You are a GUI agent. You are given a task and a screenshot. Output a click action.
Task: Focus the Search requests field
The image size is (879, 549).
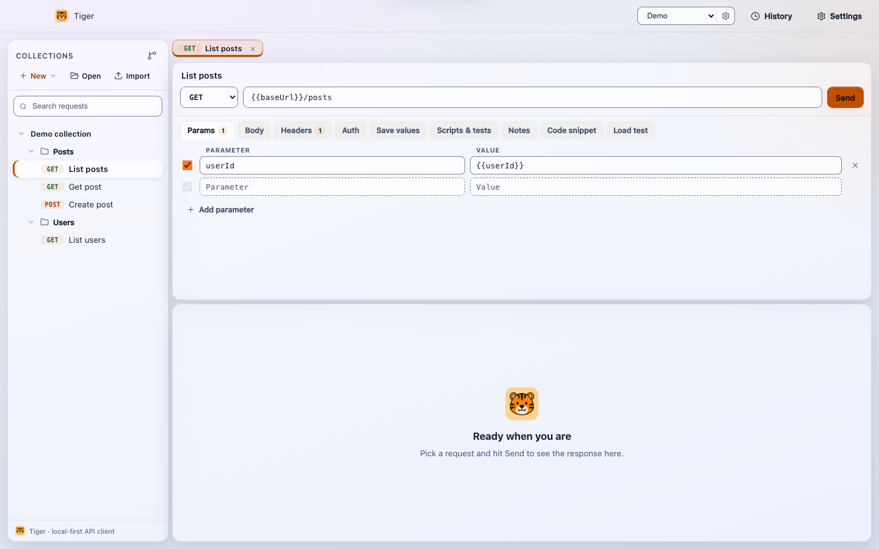coord(88,106)
